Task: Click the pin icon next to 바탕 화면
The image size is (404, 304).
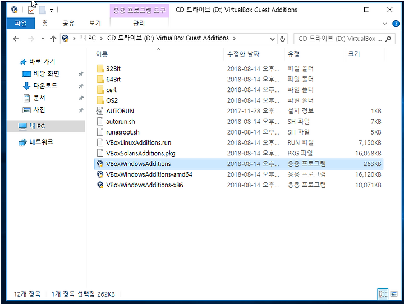Action: pos(81,74)
